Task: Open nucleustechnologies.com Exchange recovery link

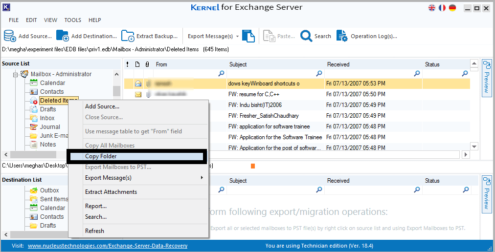Action: (108, 246)
